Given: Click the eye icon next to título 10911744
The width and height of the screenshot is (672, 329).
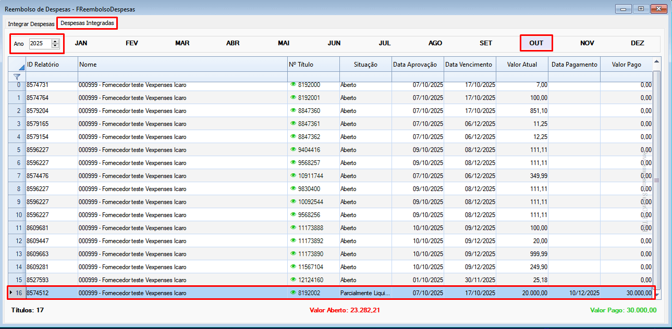Looking at the screenshot, I should click(292, 175).
